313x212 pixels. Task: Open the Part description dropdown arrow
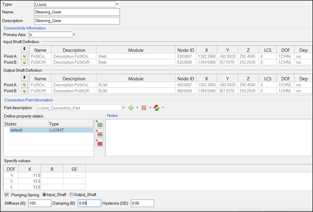coord(123,108)
